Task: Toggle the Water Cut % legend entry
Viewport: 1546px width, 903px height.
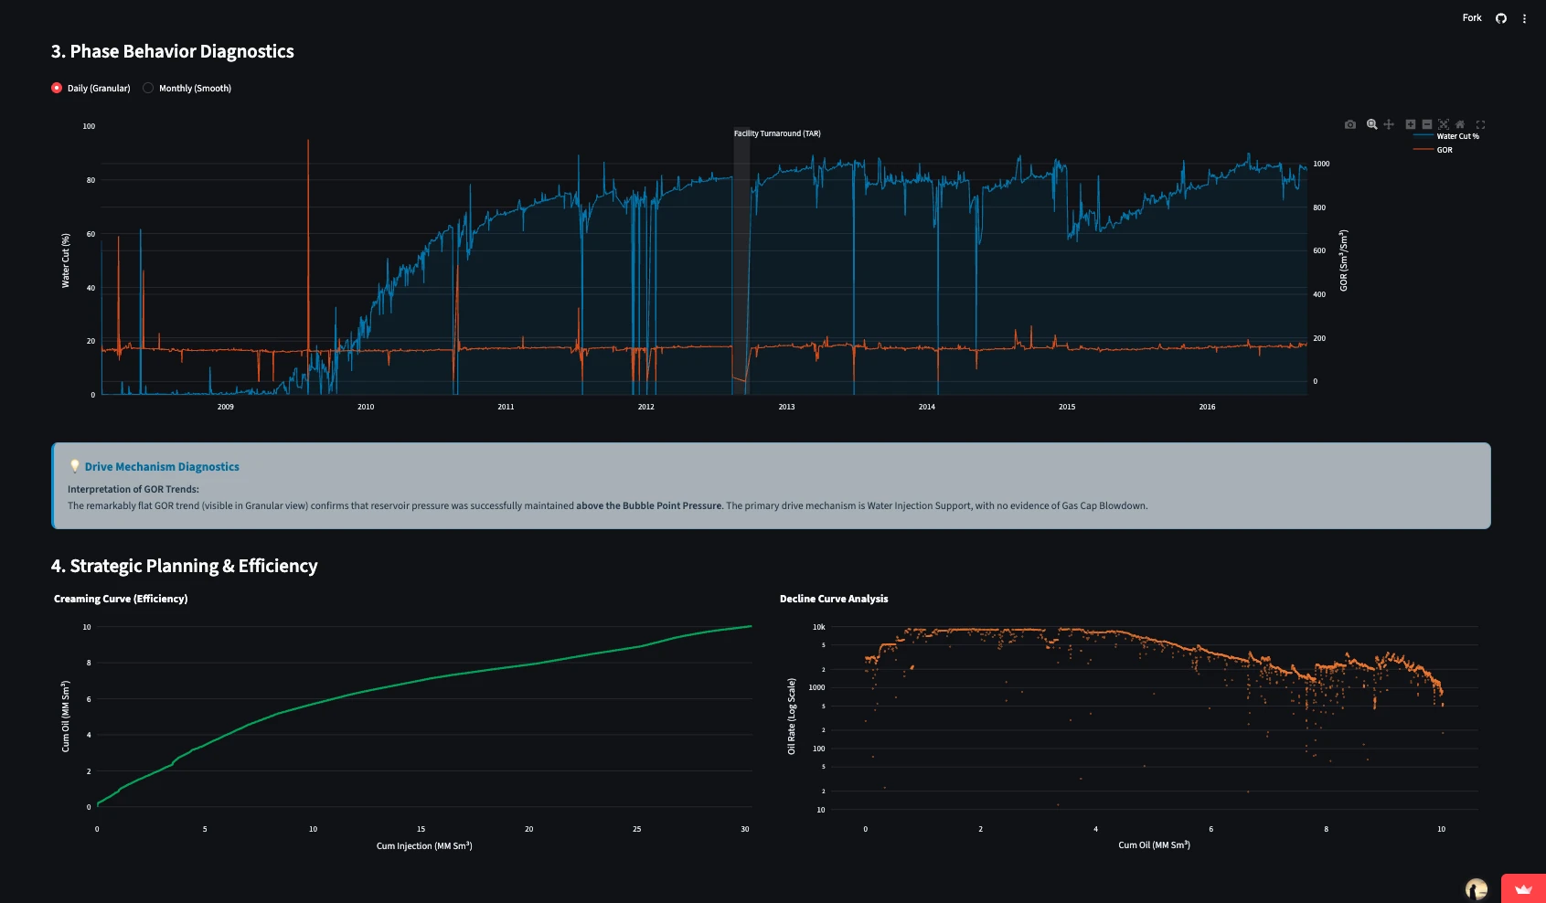Action: click(x=1446, y=136)
